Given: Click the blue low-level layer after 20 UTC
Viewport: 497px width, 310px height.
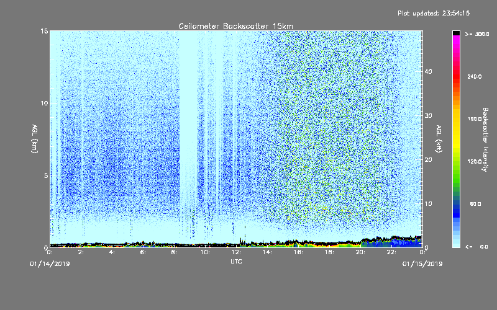Looking at the screenshot, I should coord(391,243).
